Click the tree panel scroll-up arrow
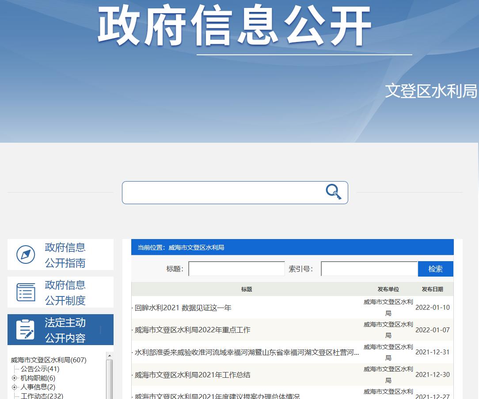The width and height of the screenshot is (479, 399). point(110,356)
